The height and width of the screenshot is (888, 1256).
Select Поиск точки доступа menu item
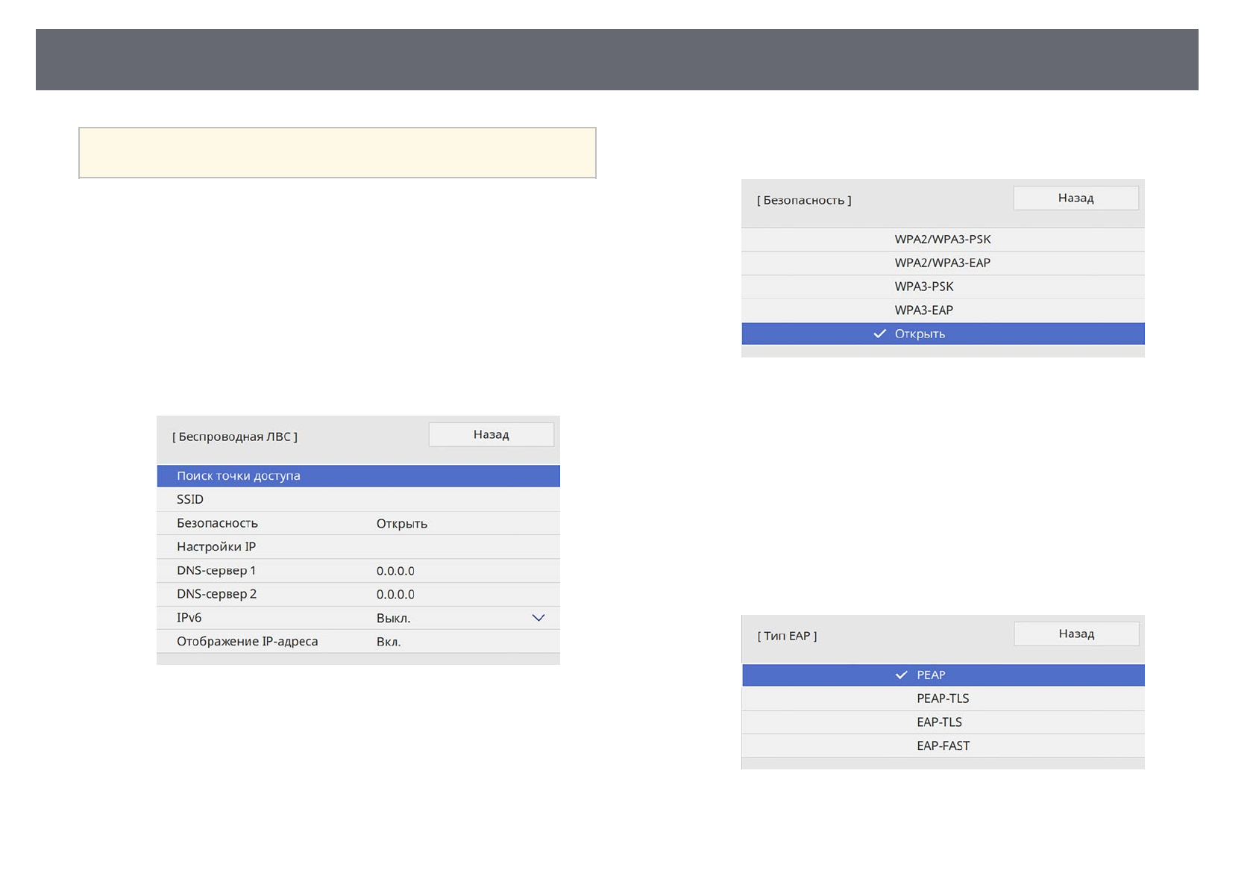point(358,476)
